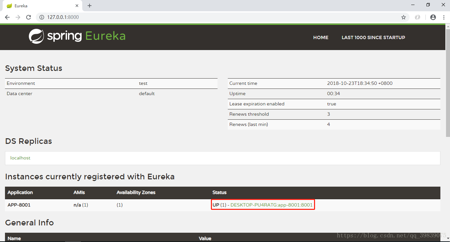The height and width of the screenshot is (242, 450).
Task: Minimize the Chrome window
Action: pos(413,5)
